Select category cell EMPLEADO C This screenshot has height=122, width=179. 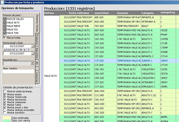point(151,86)
